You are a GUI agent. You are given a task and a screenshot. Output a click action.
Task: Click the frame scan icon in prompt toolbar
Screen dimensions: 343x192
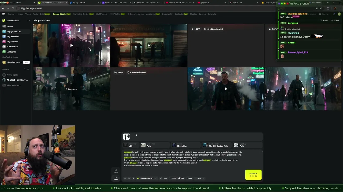[133, 178]
